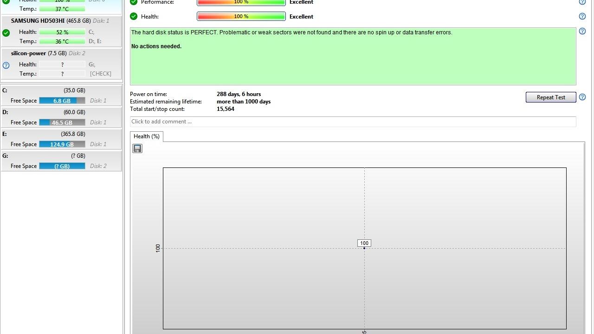Click the 'Click to add comment' field

[353, 122]
